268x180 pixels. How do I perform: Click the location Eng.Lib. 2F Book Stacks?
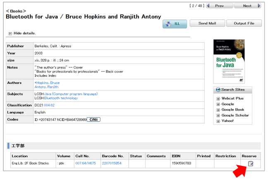(30, 163)
